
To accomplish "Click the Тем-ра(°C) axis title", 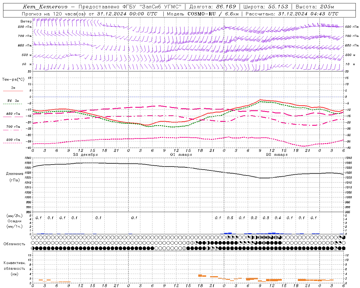I will (x=13, y=80).
